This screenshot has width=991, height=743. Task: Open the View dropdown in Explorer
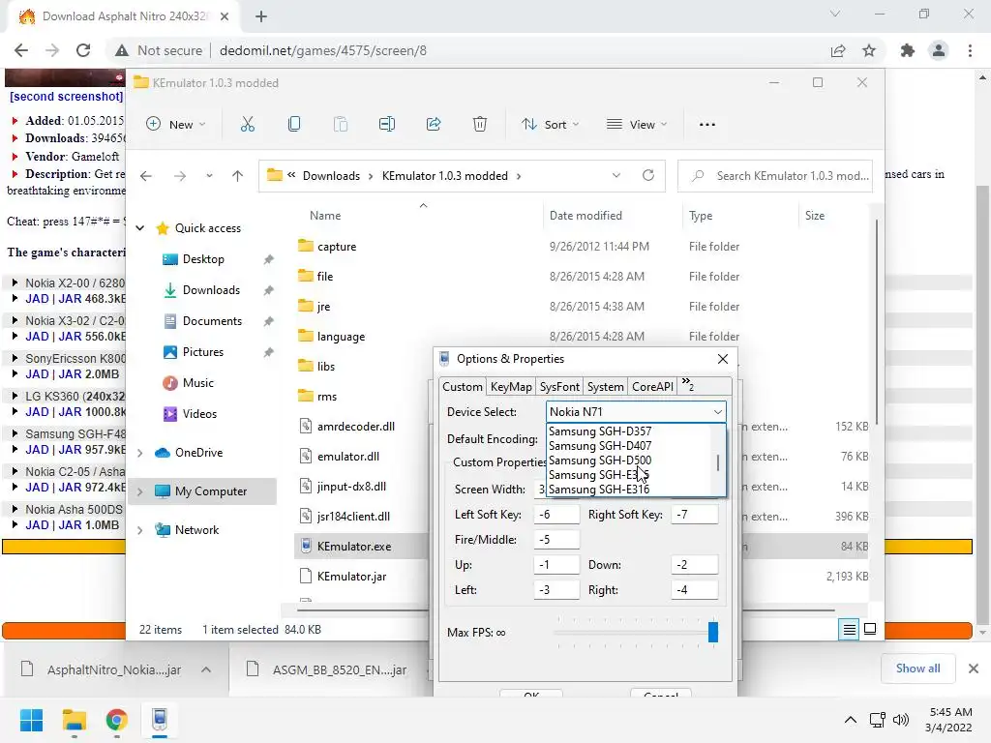(637, 125)
